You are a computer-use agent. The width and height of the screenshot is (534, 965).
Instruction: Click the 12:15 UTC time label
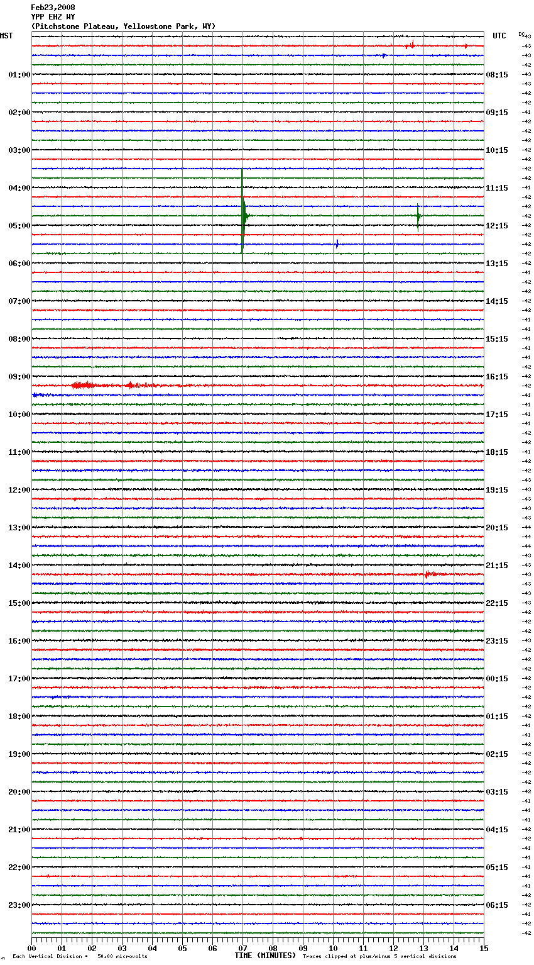[497, 226]
